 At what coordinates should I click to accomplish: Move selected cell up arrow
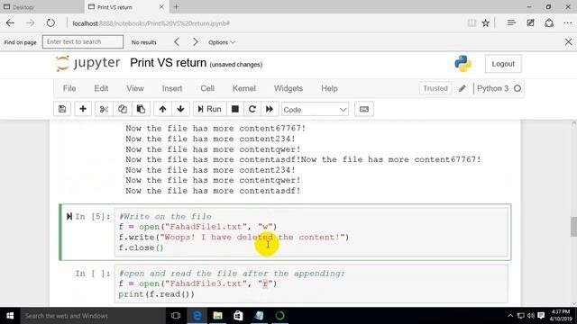tap(162, 109)
